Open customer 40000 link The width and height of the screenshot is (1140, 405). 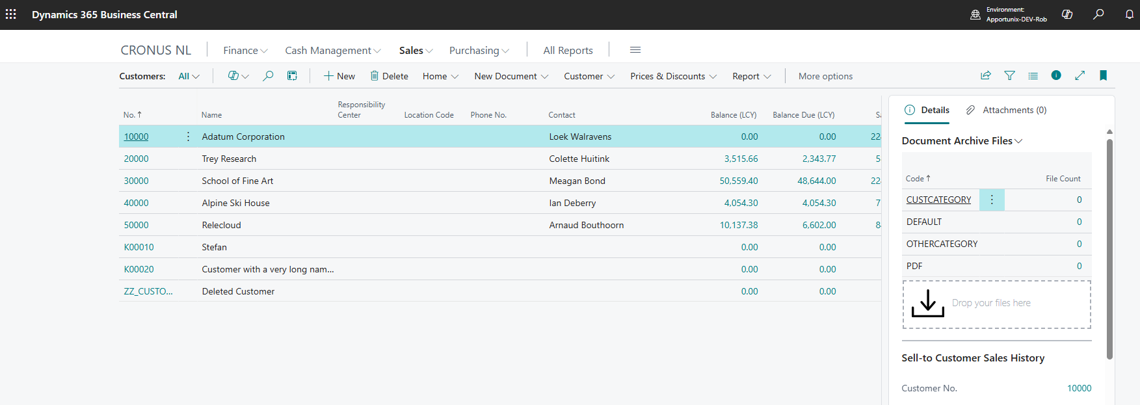136,203
